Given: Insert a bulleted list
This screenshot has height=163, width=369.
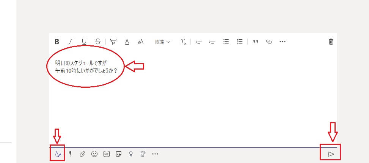Looking at the screenshot, I should [x=226, y=42].
